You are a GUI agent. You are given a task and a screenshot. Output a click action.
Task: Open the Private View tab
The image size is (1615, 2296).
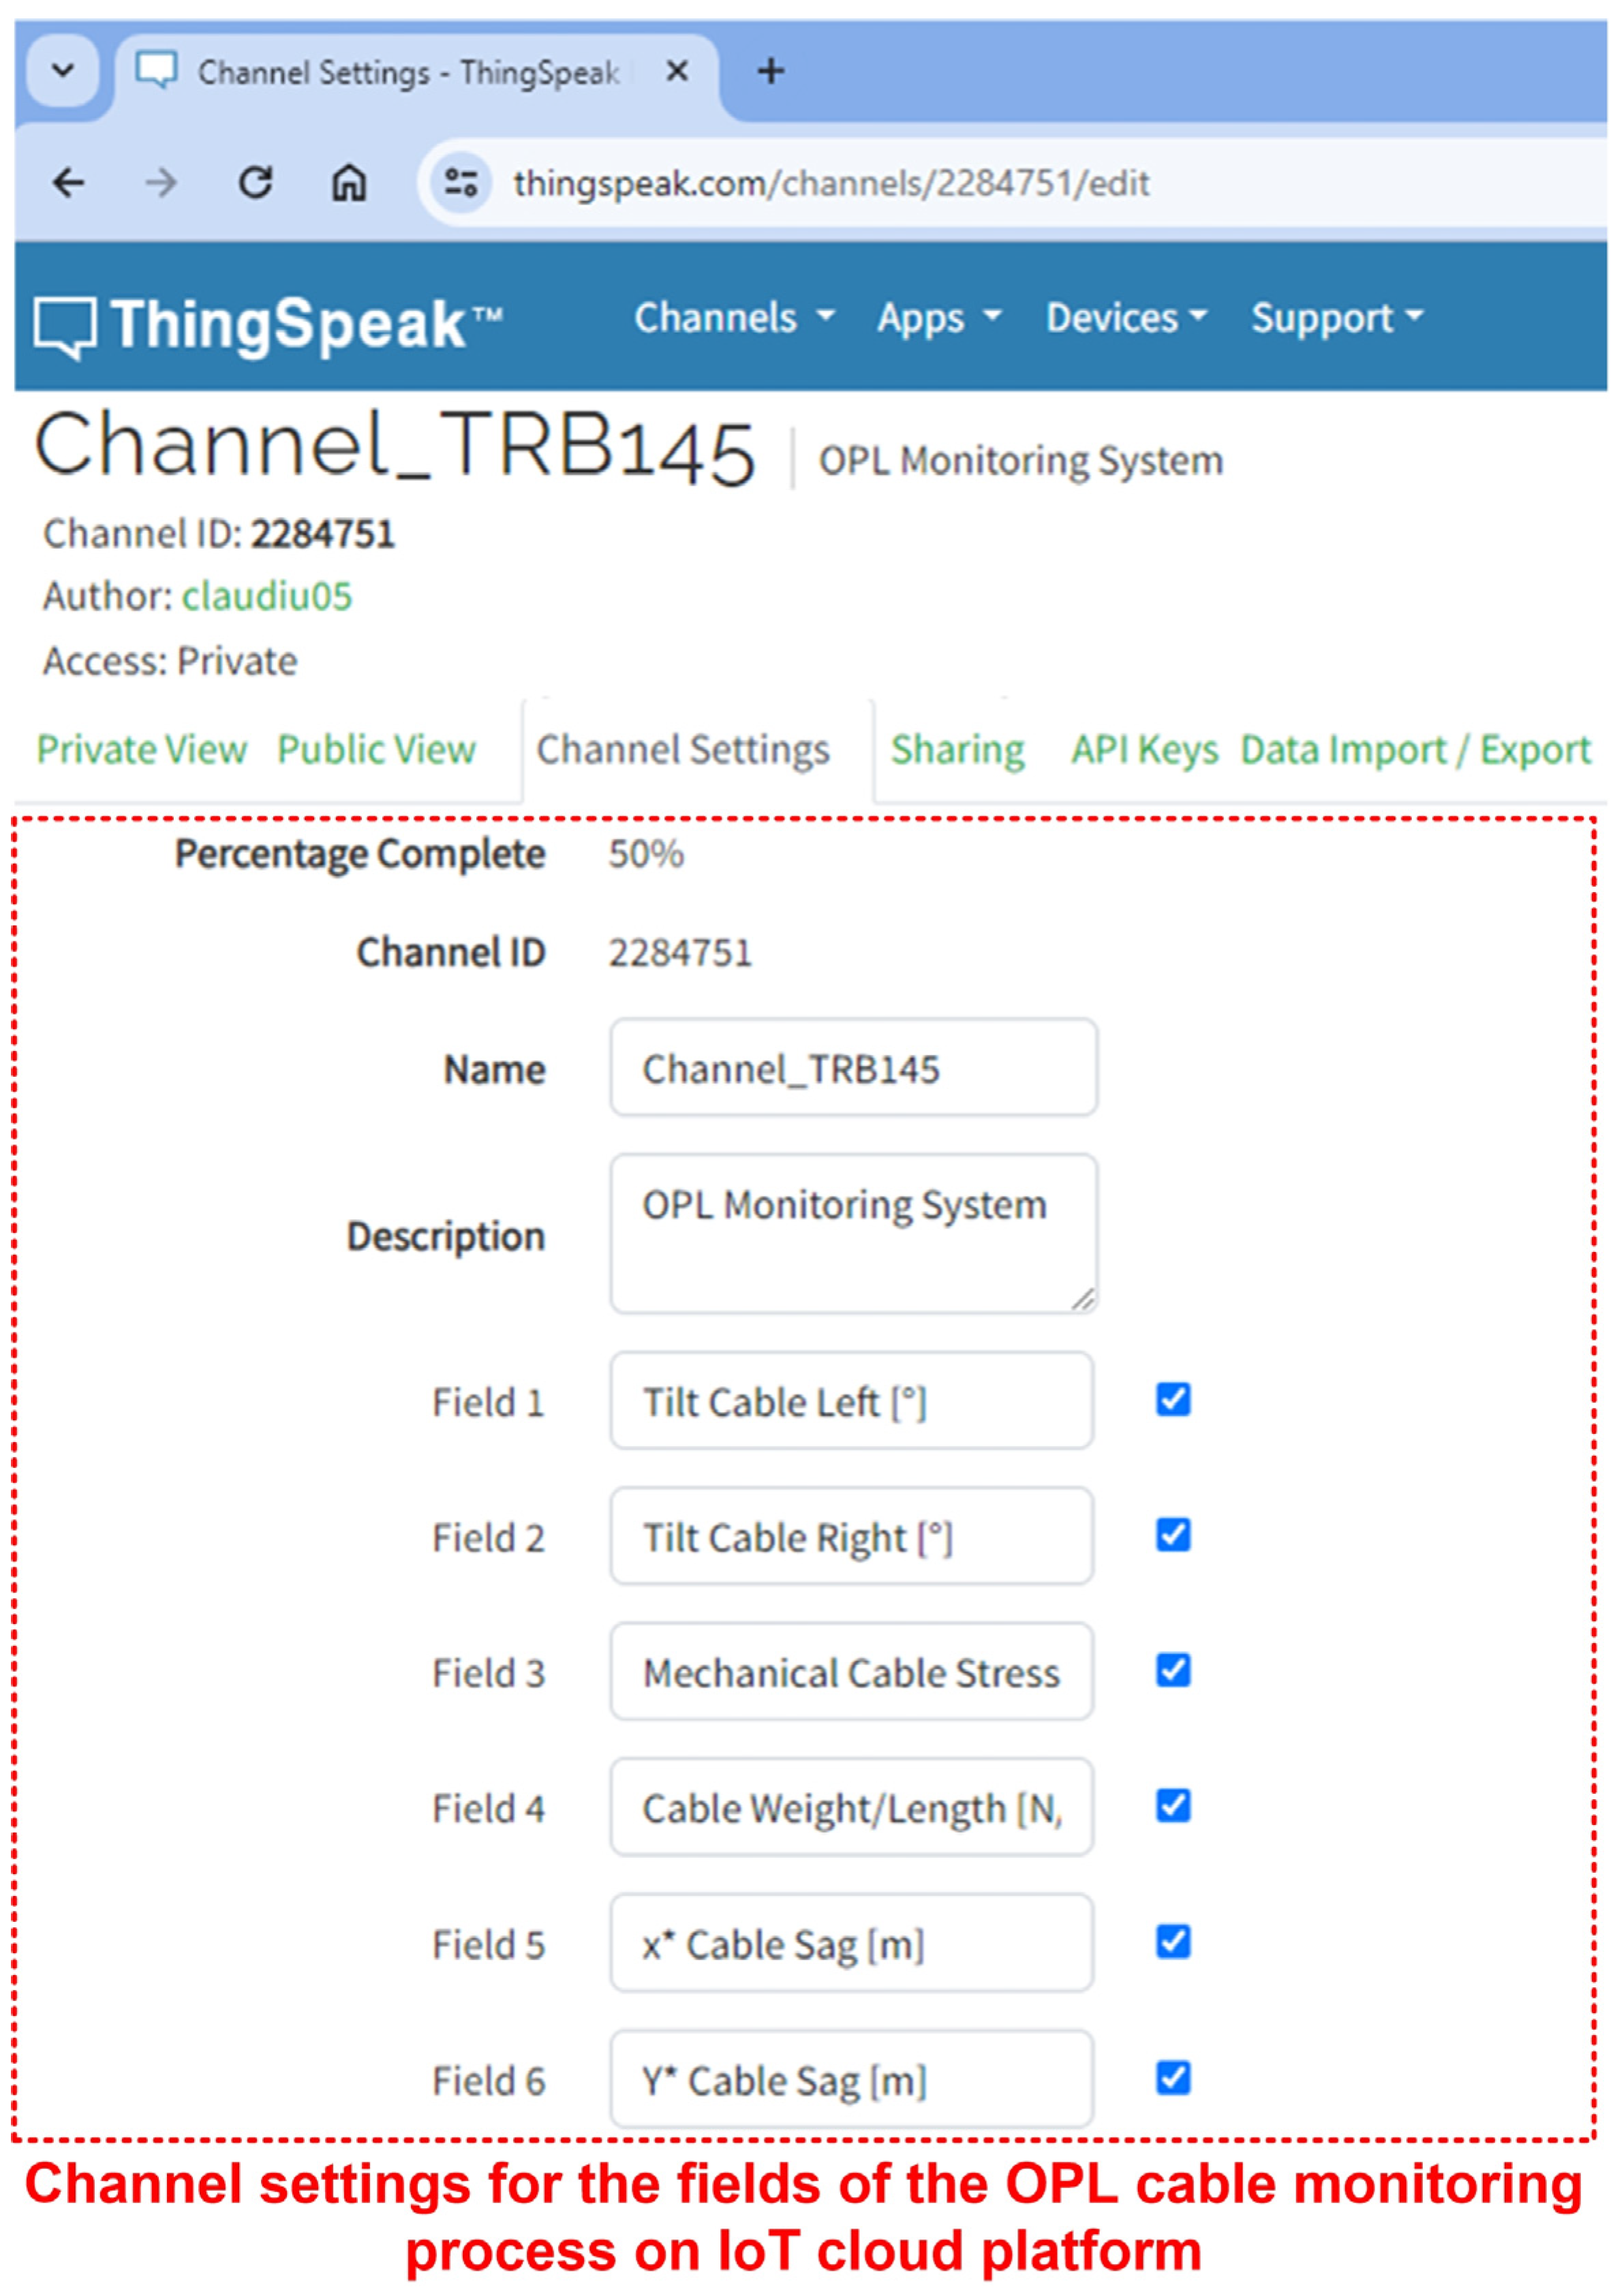pos(141,749)
